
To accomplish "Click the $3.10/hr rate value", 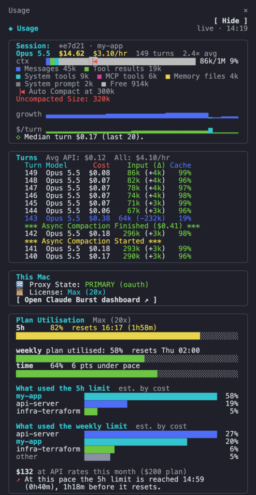I will 110,53.
